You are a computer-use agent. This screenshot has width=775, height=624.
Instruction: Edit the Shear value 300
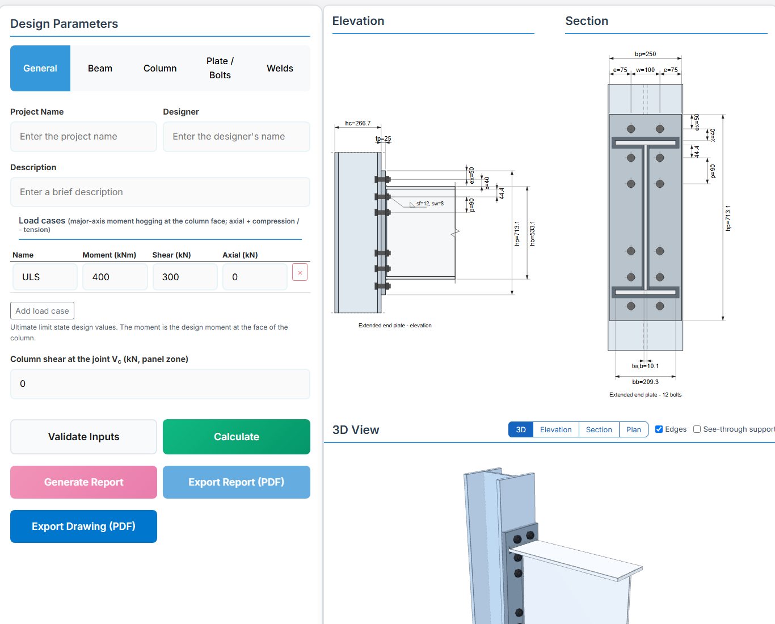click(x=185, y=277)
